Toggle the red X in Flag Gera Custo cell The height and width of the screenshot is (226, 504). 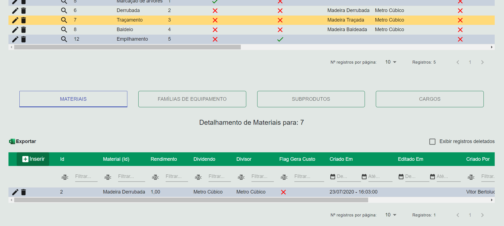click(x=283, y=192)
